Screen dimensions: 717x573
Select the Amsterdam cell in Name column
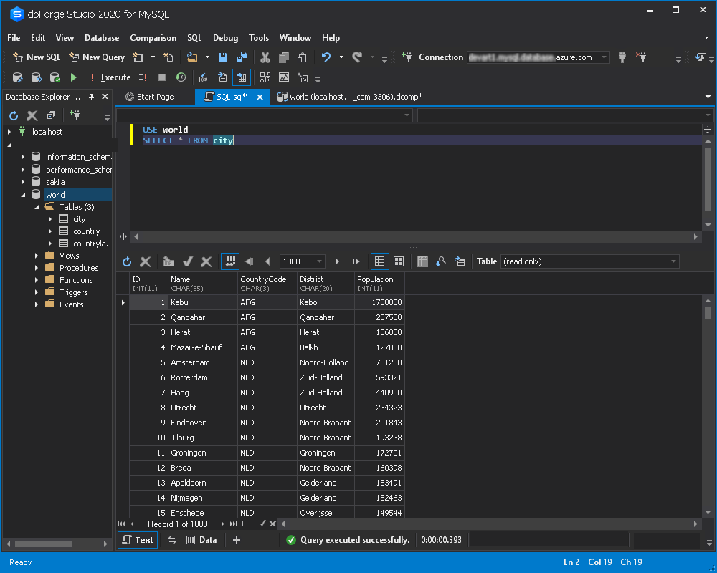[203, 362]
